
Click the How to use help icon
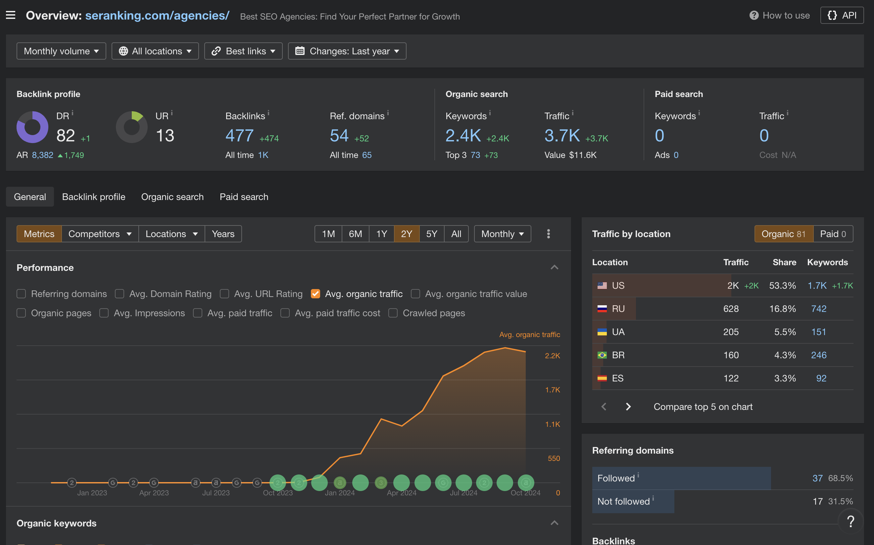[753, 16]
